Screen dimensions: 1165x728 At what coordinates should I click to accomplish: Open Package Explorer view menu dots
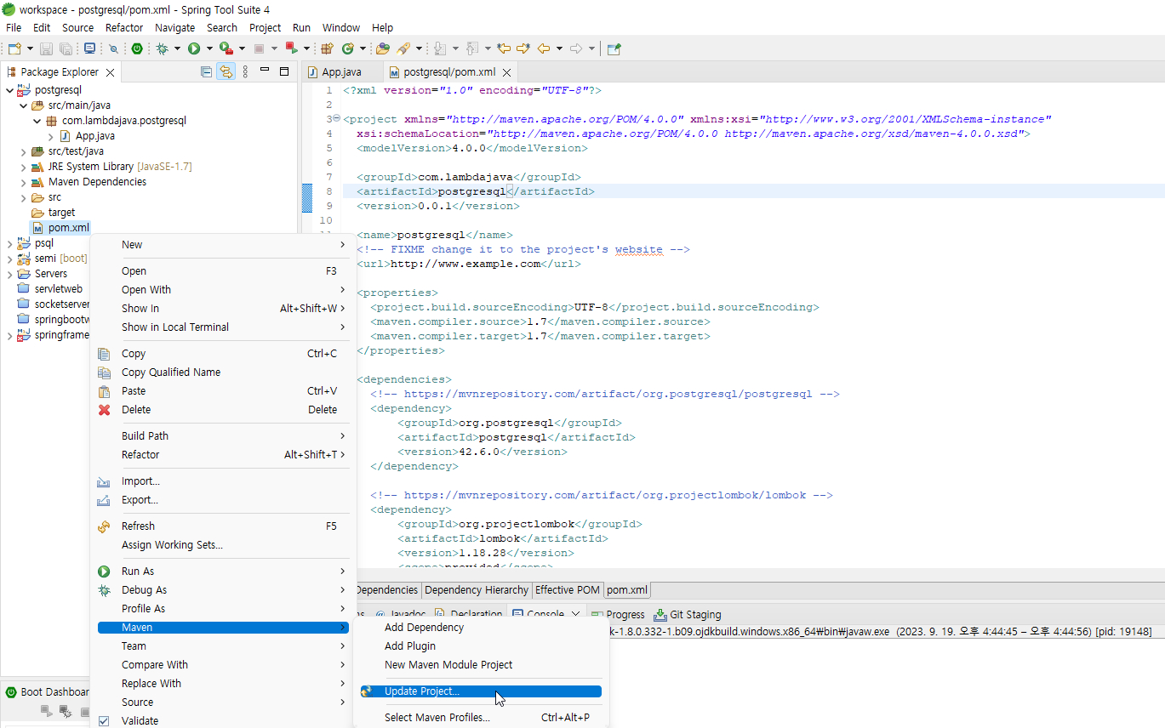click(x=246, y=71)
